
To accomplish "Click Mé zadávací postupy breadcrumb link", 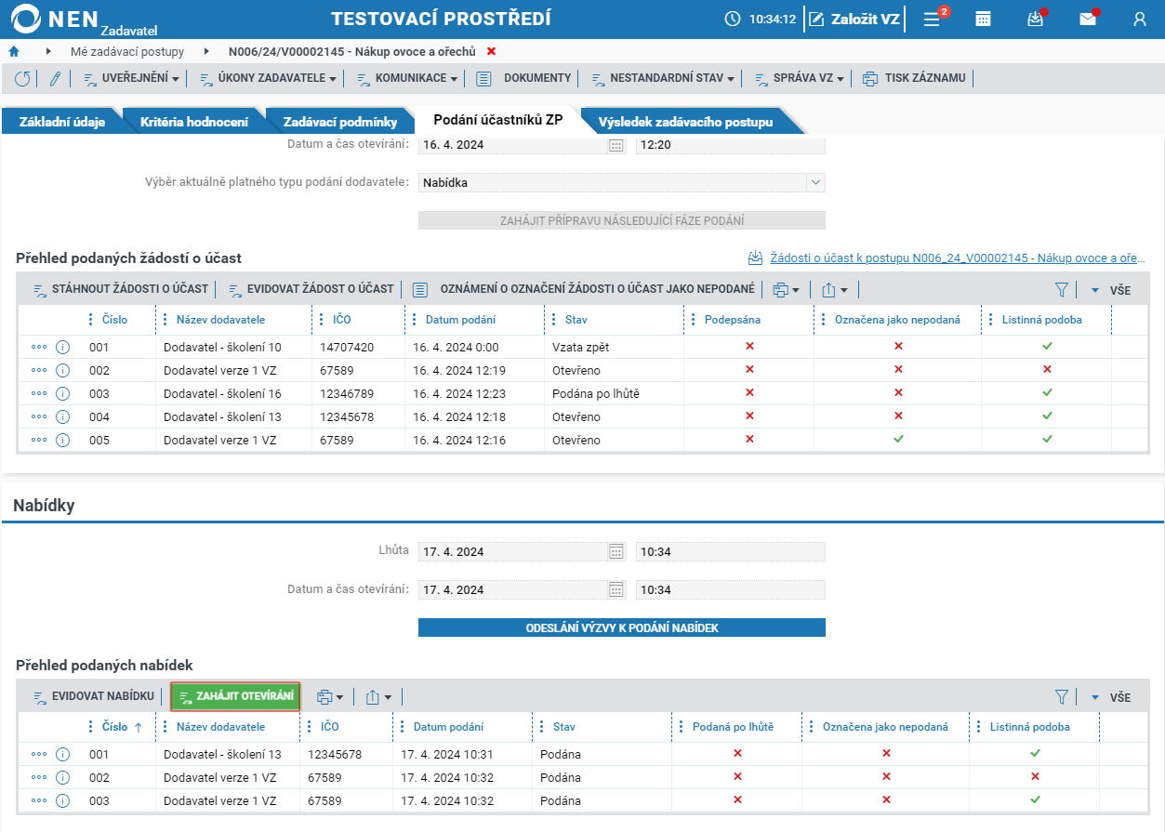I will click(127, 51).
